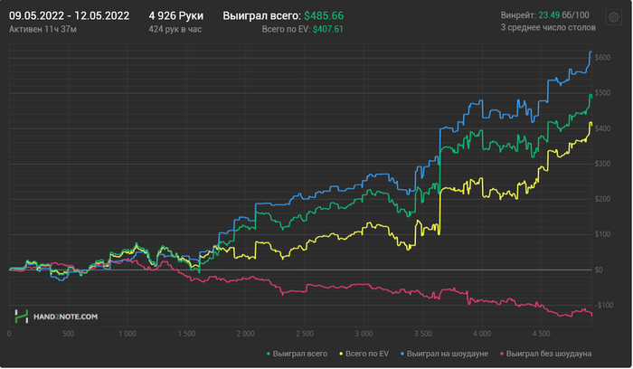Click the total winnings value '$485.66'
Image resolution: width=633 pixels, height=369 pixels.
point(324,15)
